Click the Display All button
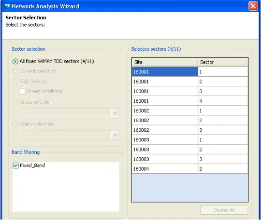261x221 pixels. (224, 210)
